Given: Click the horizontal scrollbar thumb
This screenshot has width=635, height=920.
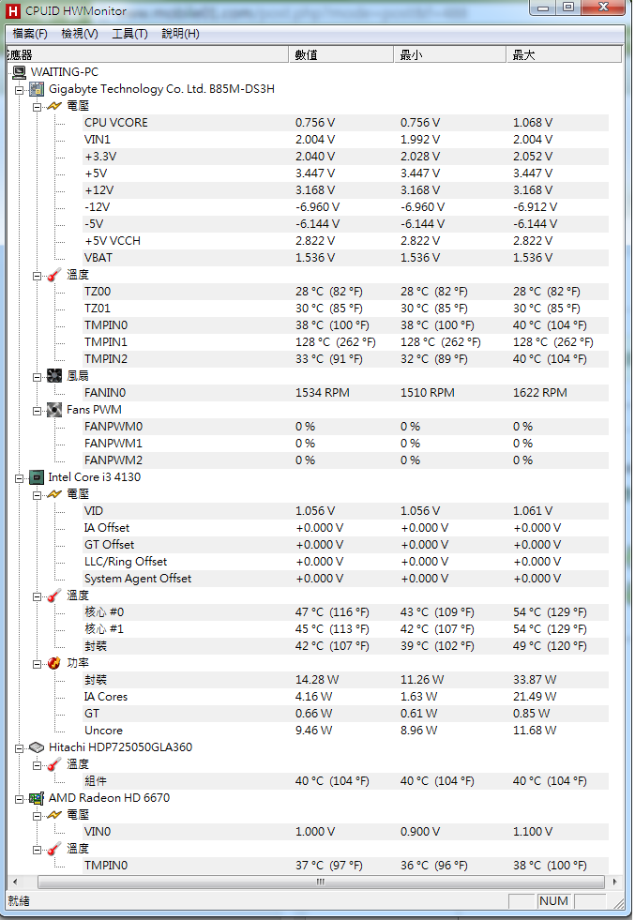Looking at the screenshot, I should pos(321,882).
